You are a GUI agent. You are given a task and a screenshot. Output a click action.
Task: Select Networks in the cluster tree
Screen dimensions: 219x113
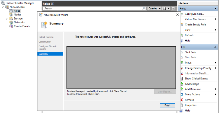click(x=19, y=22)
